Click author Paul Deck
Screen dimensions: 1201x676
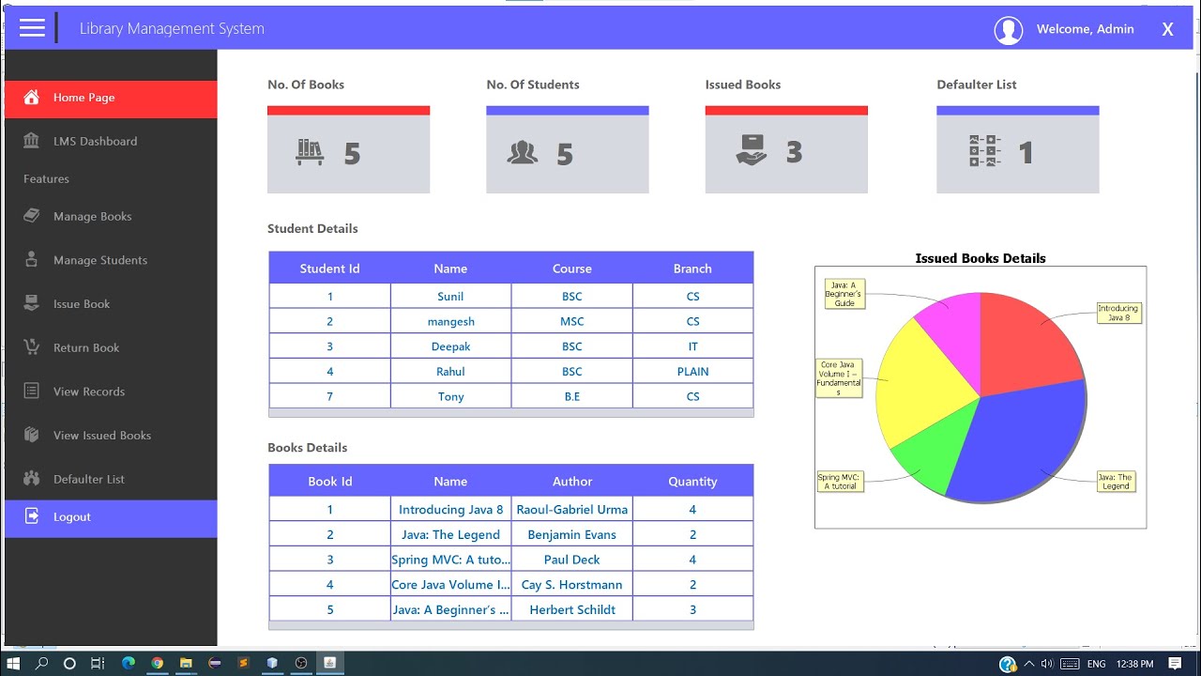click(572, 560)
